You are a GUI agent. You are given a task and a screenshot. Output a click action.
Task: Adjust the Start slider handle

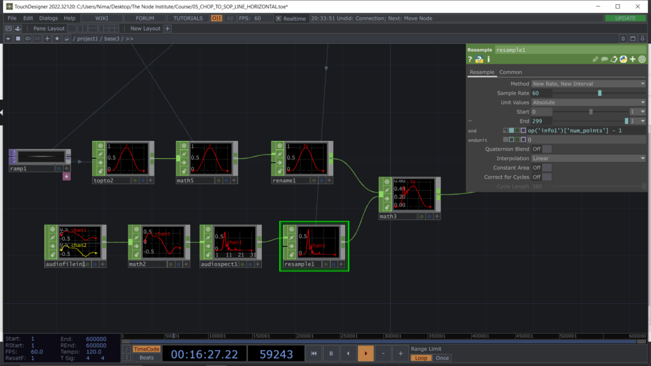(x=591, y=112)
